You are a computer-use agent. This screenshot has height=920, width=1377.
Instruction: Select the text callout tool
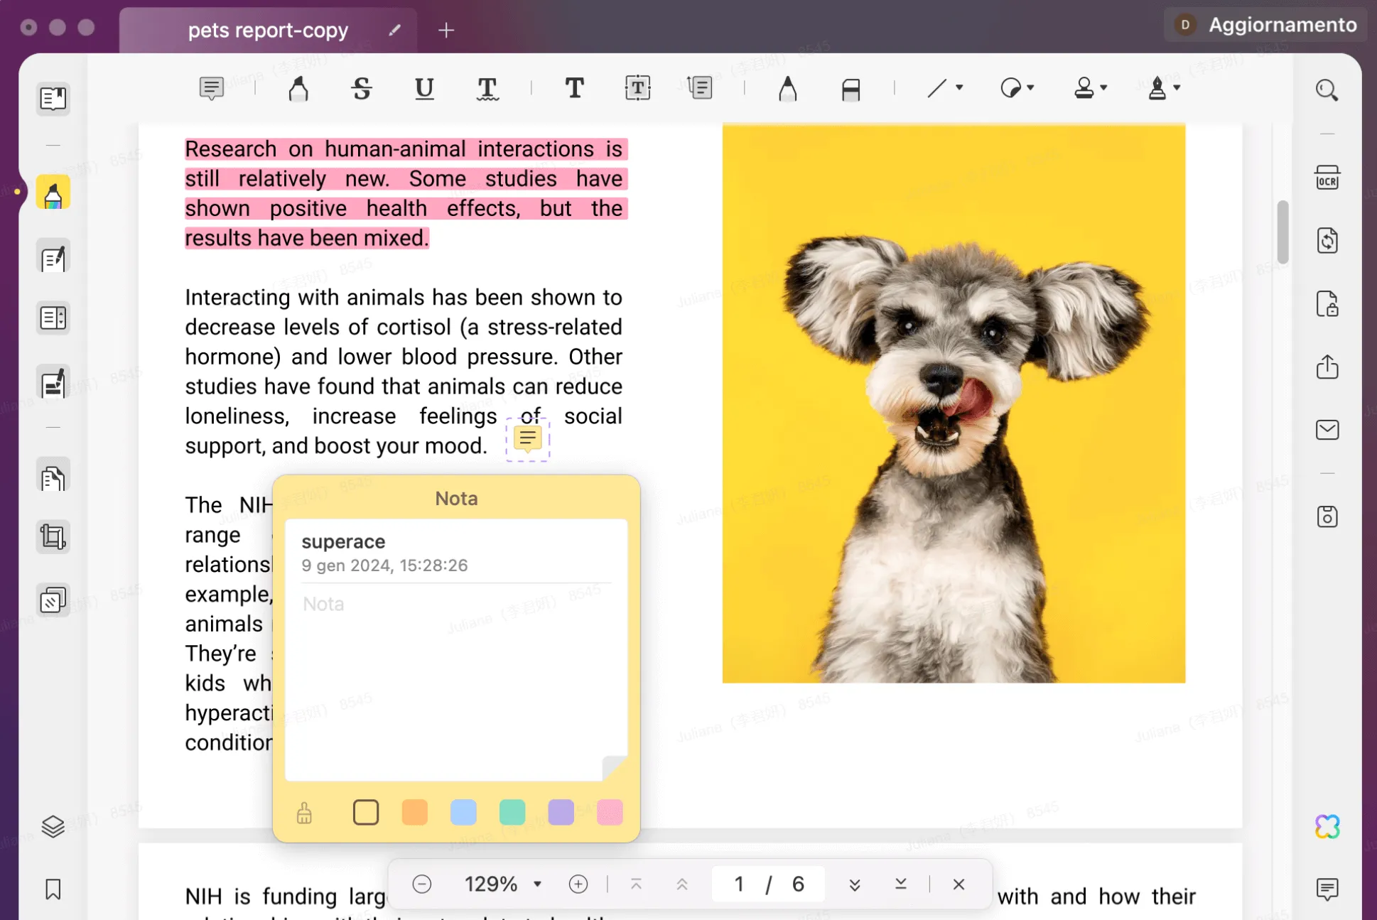click(700, 88)
